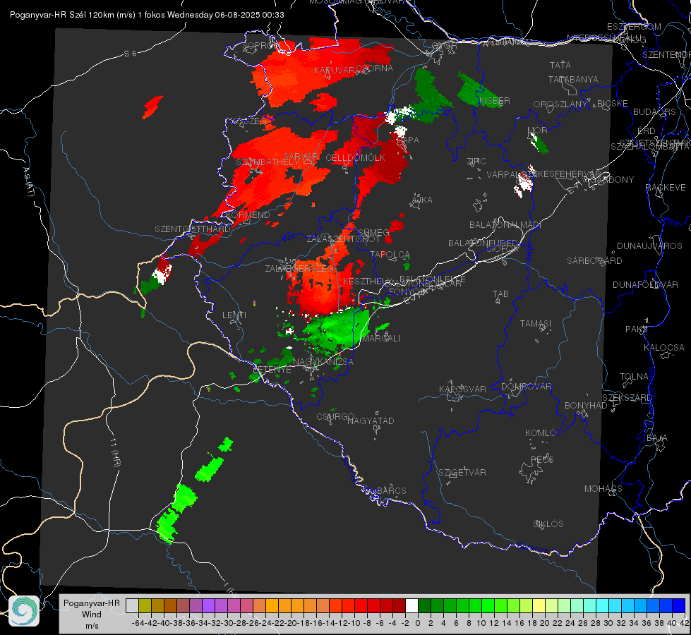Click the NAGYKANIZSA city label

(x=323, y=361)
